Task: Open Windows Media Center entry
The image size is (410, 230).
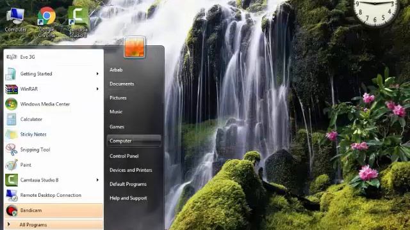Action: [x=54, y=104]
